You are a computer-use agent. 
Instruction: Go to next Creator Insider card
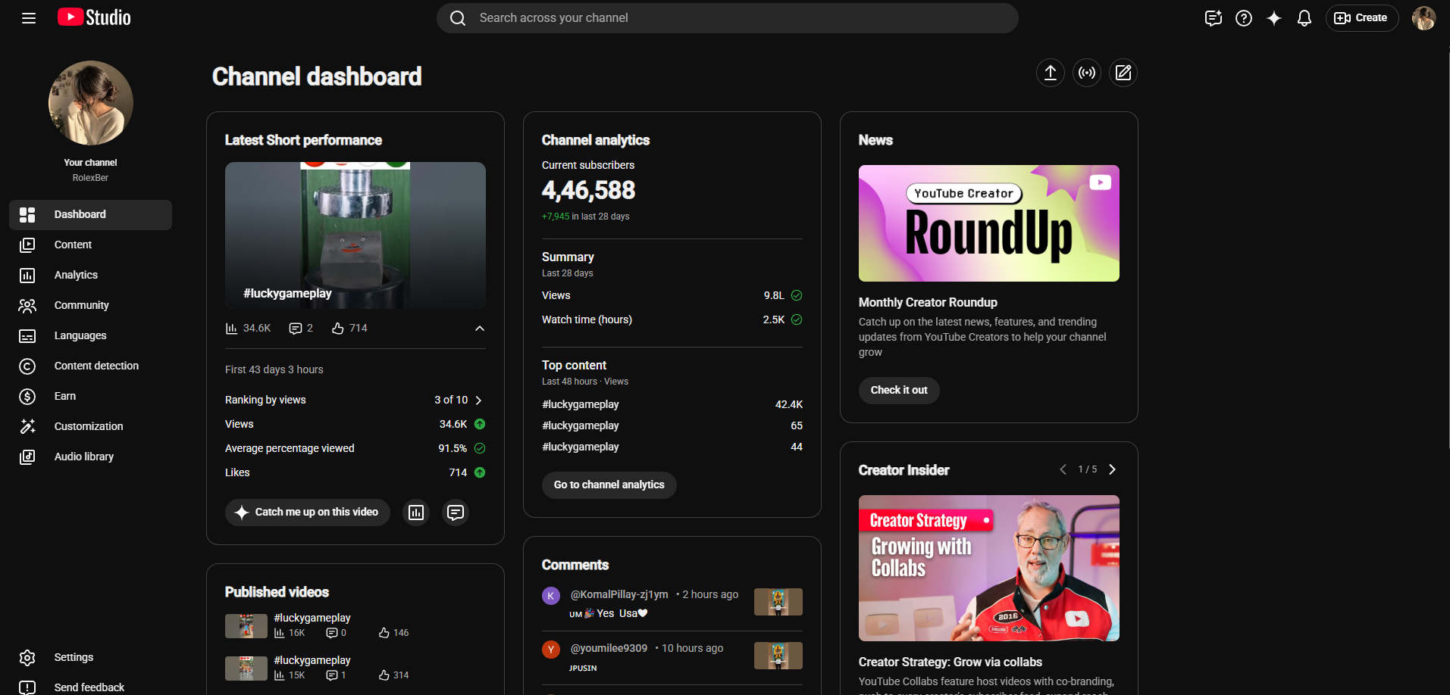click(x=1112, y=469)
